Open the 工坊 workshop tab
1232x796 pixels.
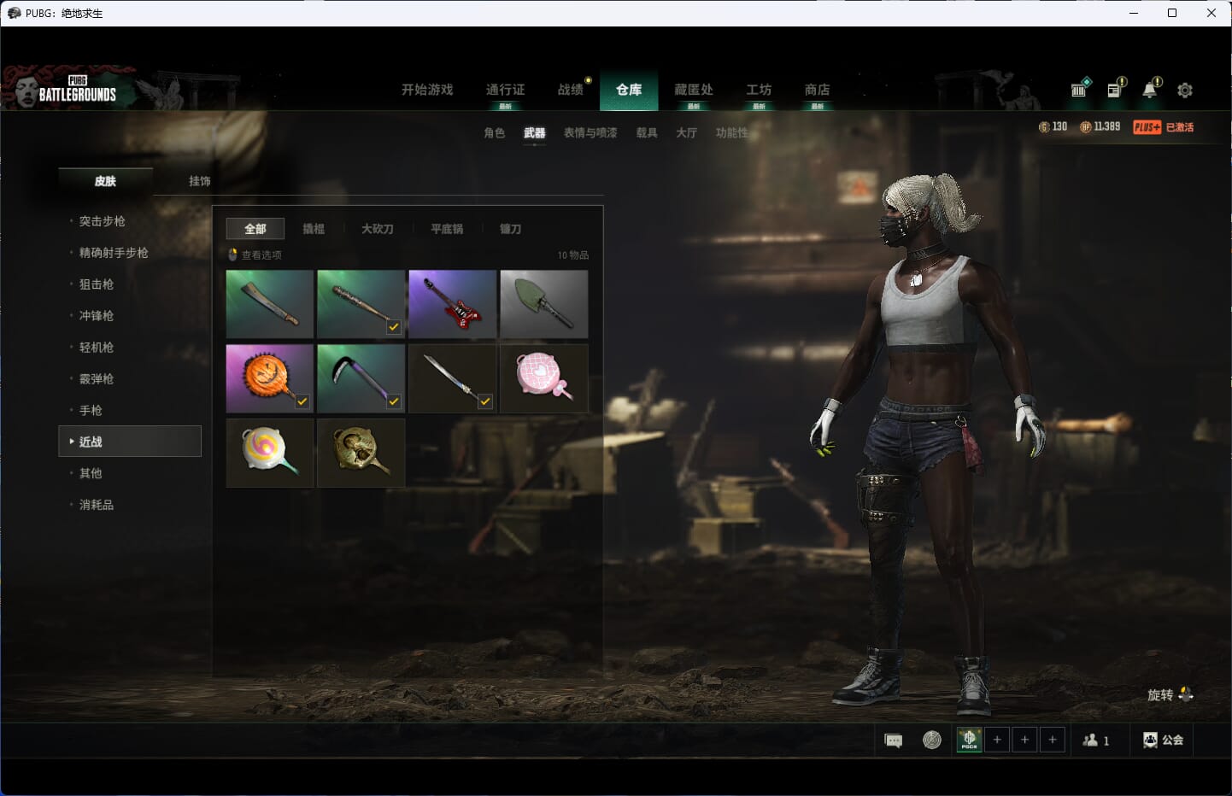point(759,91)
